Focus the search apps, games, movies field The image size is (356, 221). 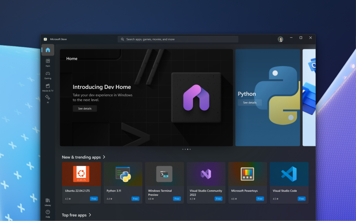178,39
